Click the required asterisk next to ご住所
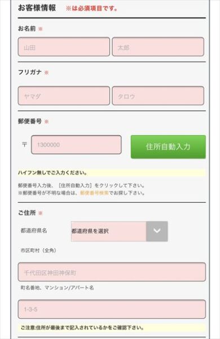This screenshot has height=339, width=220. [x=41, y=213]
